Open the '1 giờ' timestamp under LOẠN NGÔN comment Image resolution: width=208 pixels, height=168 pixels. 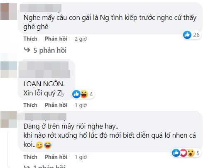click(x=81, y=105)
